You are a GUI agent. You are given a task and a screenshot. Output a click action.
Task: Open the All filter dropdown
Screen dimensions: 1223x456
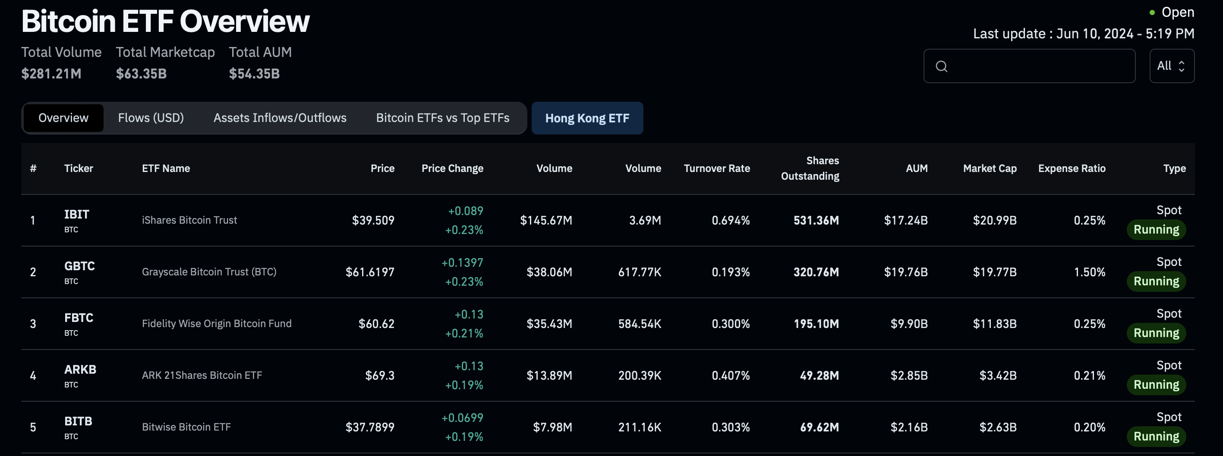[x=1171, y=66]
